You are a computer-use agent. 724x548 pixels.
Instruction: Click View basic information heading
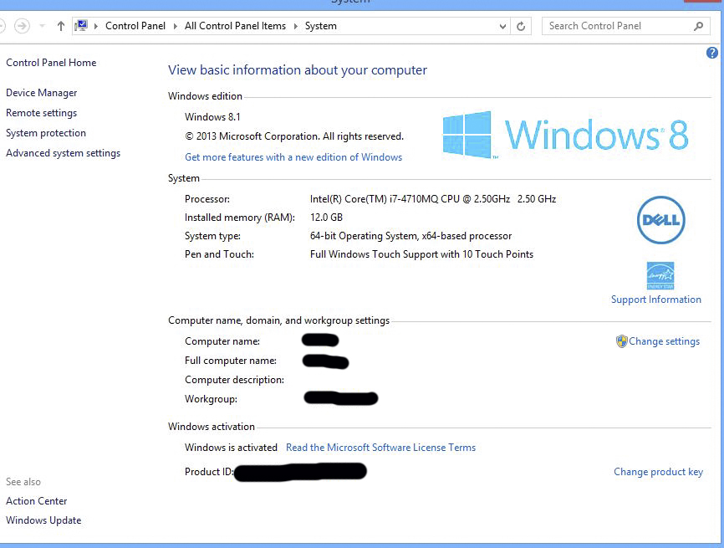298,69
